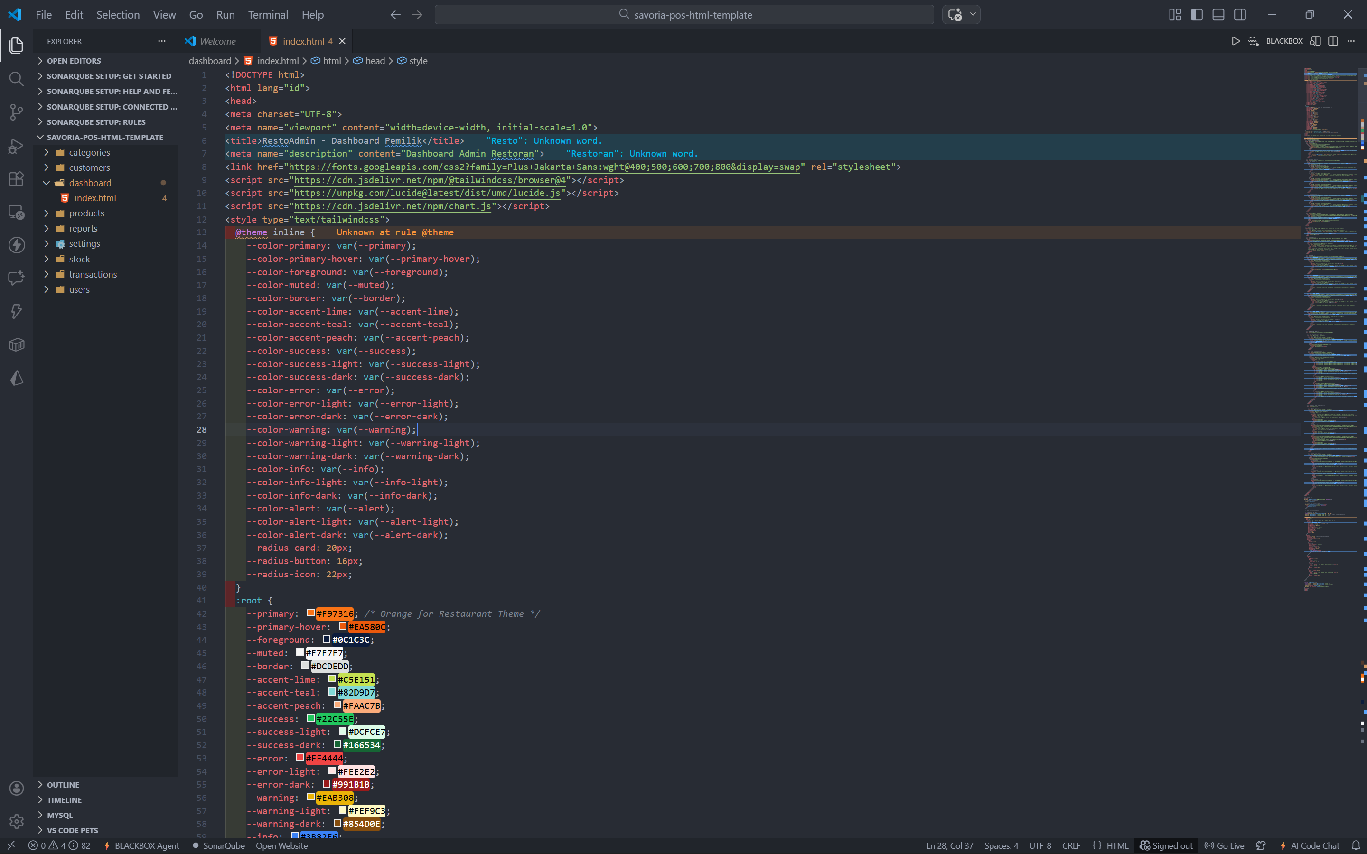Open the Run and Debug view
Viewport: 1367px width, 854px height.
point(17,146)
